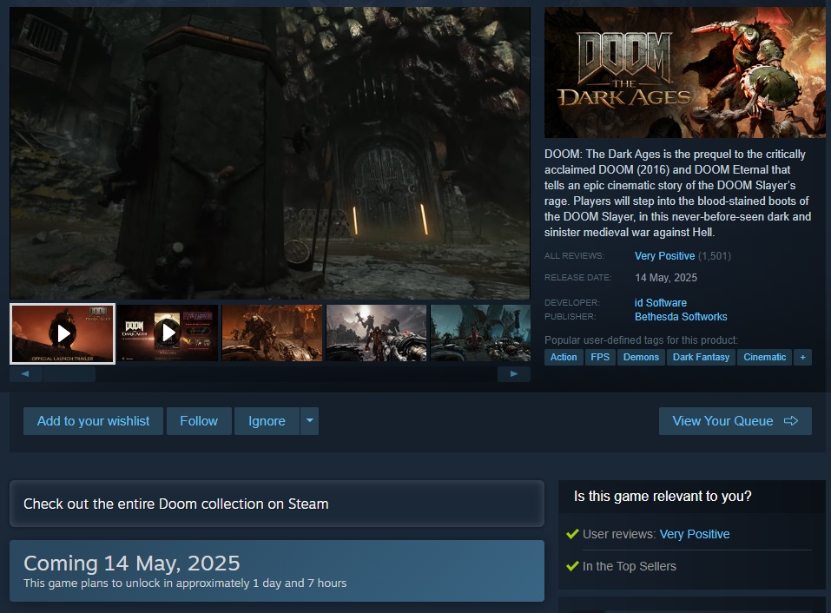Add game to your wishlist
Viewport: 831px width, 613px height.
coord(93,421)
